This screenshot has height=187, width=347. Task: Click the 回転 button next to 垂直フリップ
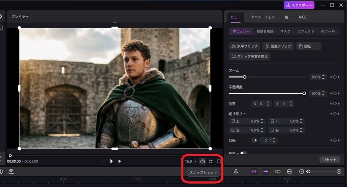[308, 46]
